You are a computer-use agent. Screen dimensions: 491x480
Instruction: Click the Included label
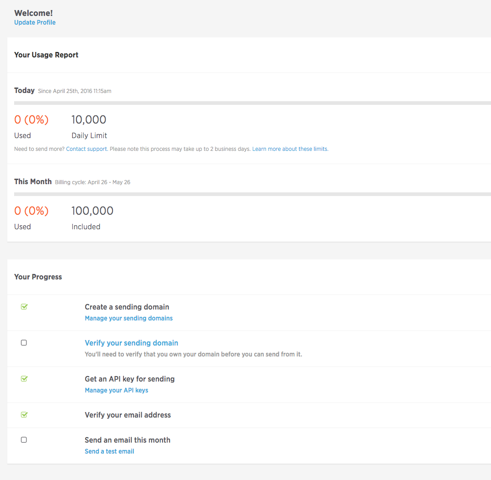click(86, 227)
